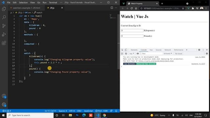Open DevTools customize three-dot menu

pyautogui.click(x=203, y=50)
